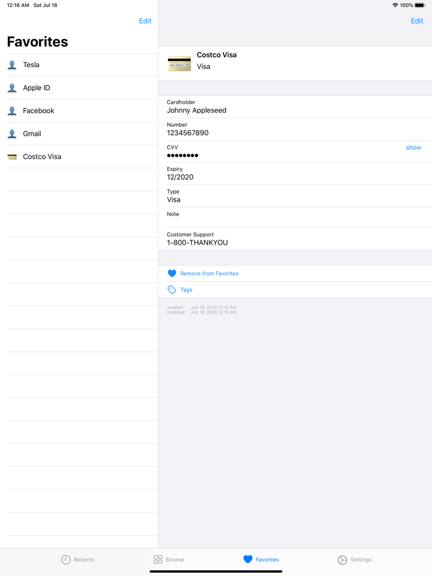432x576 pixels.
Task: Select the Favorites tab
Action: tap(261, 559)
